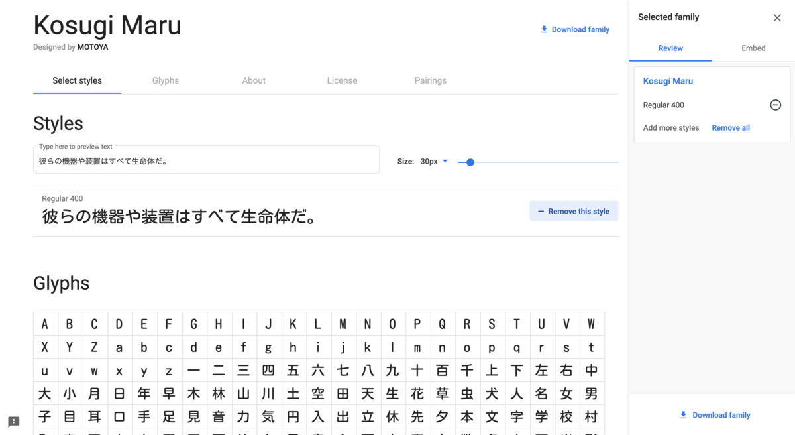Select the glyph g in the grid
This screenshot has width=795, height=435.
tap(268, 347)
